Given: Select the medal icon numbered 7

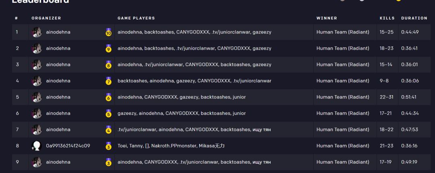Looking at the screenshot, I should 108,81.
